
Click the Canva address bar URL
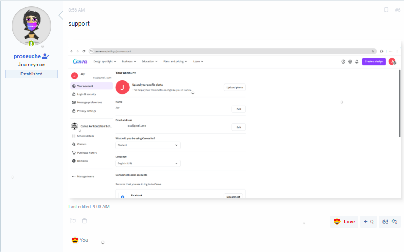coord(113,51)
